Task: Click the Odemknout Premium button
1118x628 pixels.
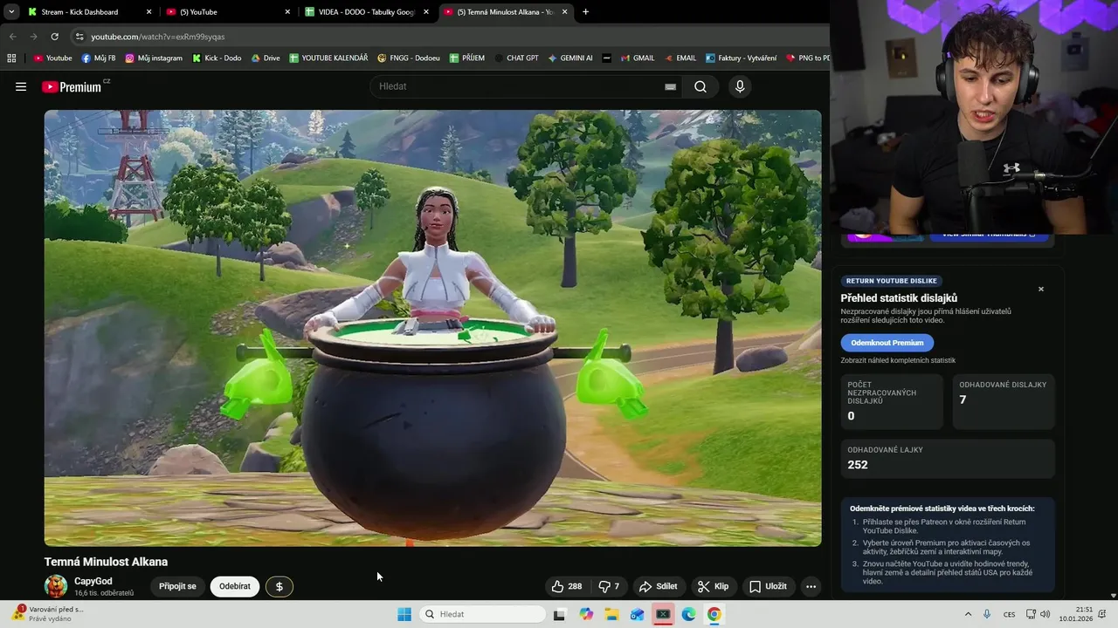Action: 887,343
